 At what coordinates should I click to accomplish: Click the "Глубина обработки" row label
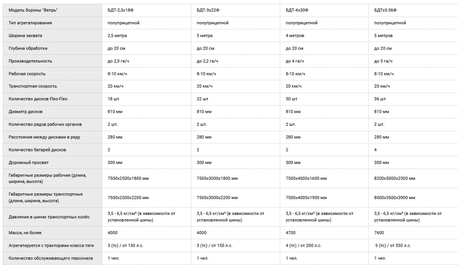pyautogui.click(x=28, y=48)
